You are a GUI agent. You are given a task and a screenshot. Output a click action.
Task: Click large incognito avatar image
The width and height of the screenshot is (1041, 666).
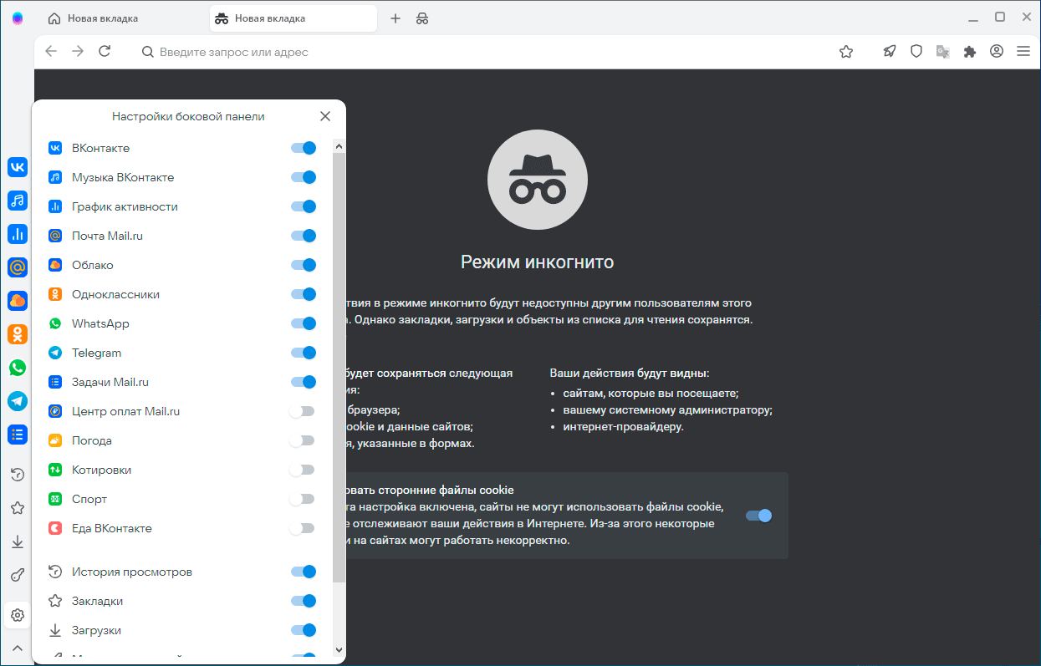(538, 179)
